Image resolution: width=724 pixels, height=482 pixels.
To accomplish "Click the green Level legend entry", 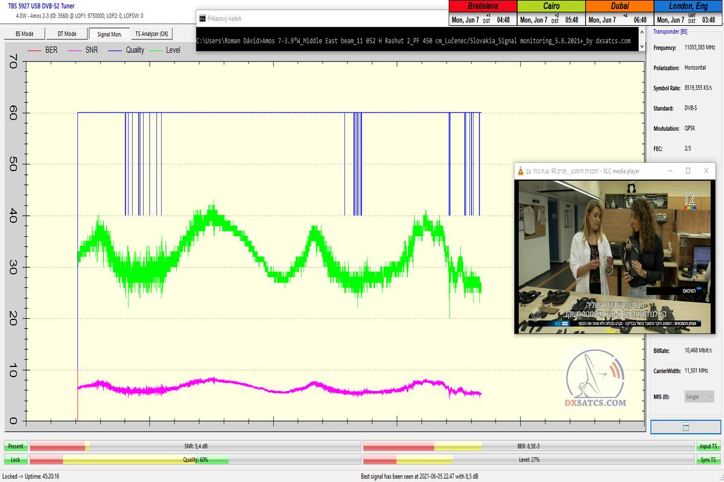I will 165,50.
